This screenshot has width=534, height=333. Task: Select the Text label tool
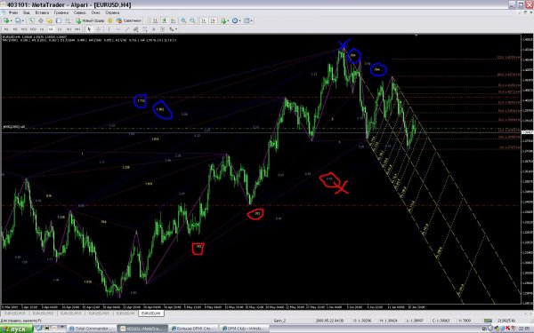(x=154, y=29)
